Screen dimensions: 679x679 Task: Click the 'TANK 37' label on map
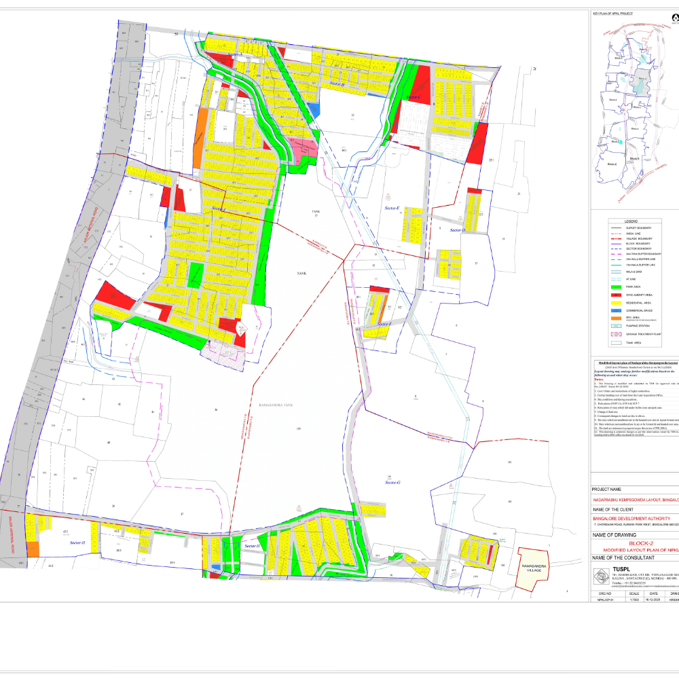point(316,213)
